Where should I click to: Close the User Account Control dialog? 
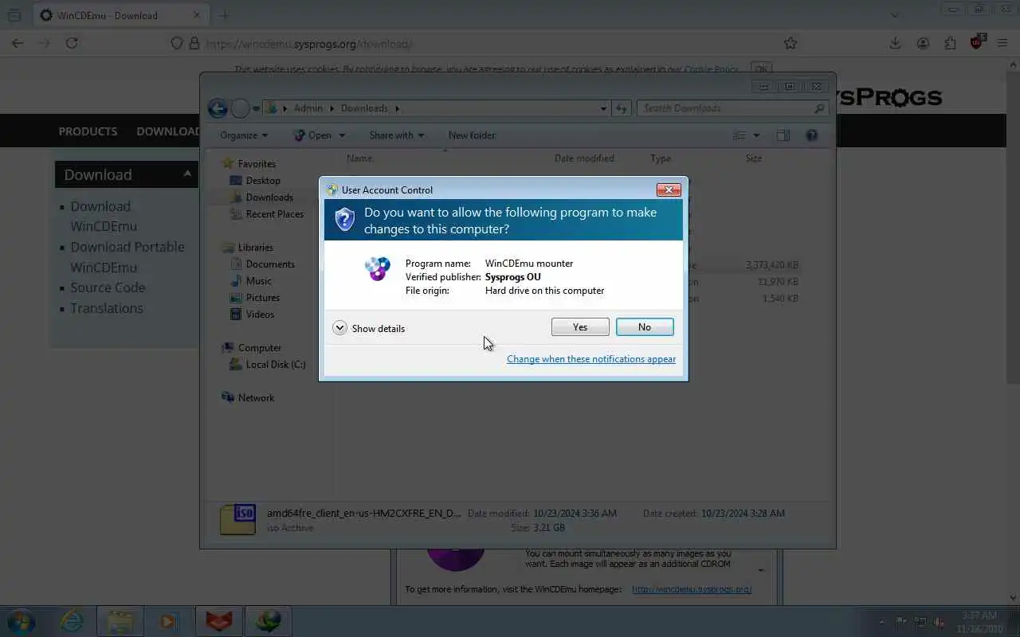click(668, 190)
